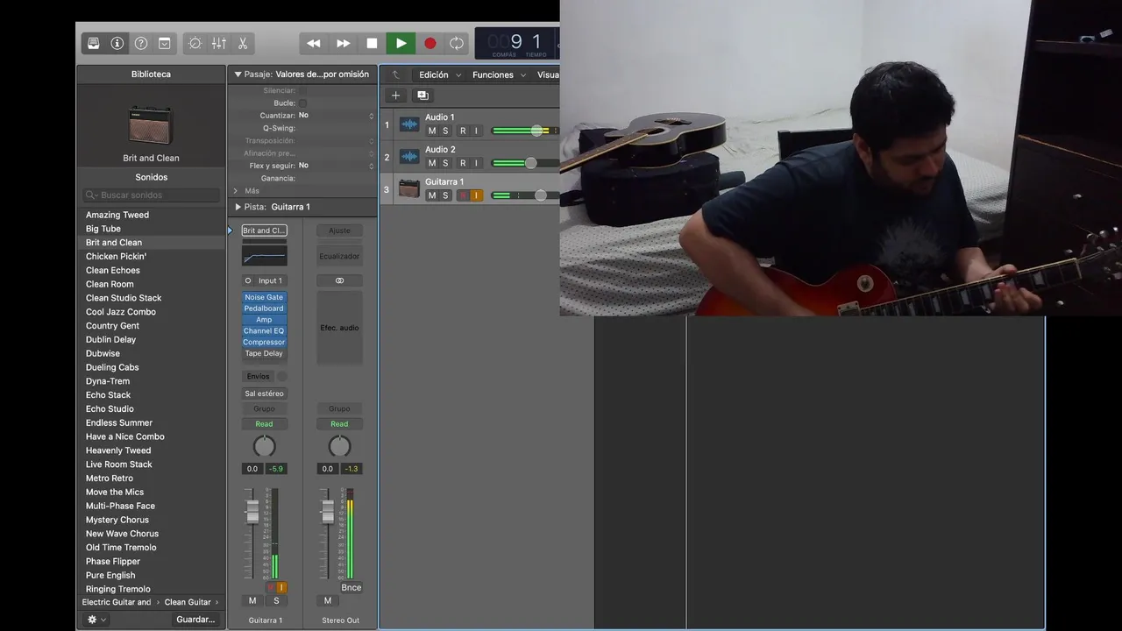Select the Dublin Delay sound
This screenshot has height=631, width=1122.
point(110,340)
